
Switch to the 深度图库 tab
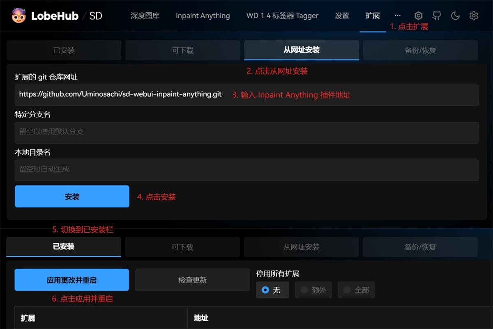(x=145, y=16)
